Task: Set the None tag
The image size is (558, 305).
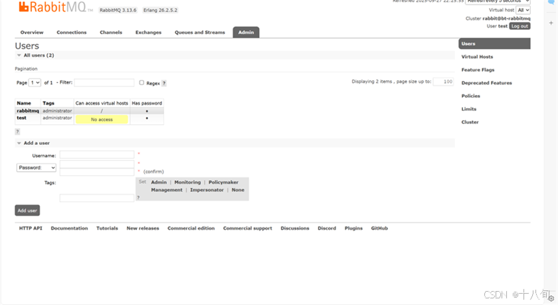Action: pos(238,190)
